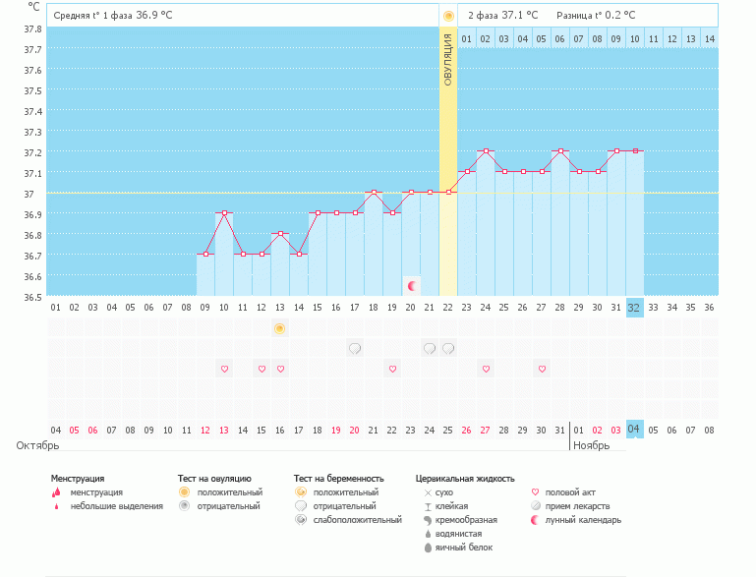Select the intercourse heart icon on cycle day 10

pos(224,369)
